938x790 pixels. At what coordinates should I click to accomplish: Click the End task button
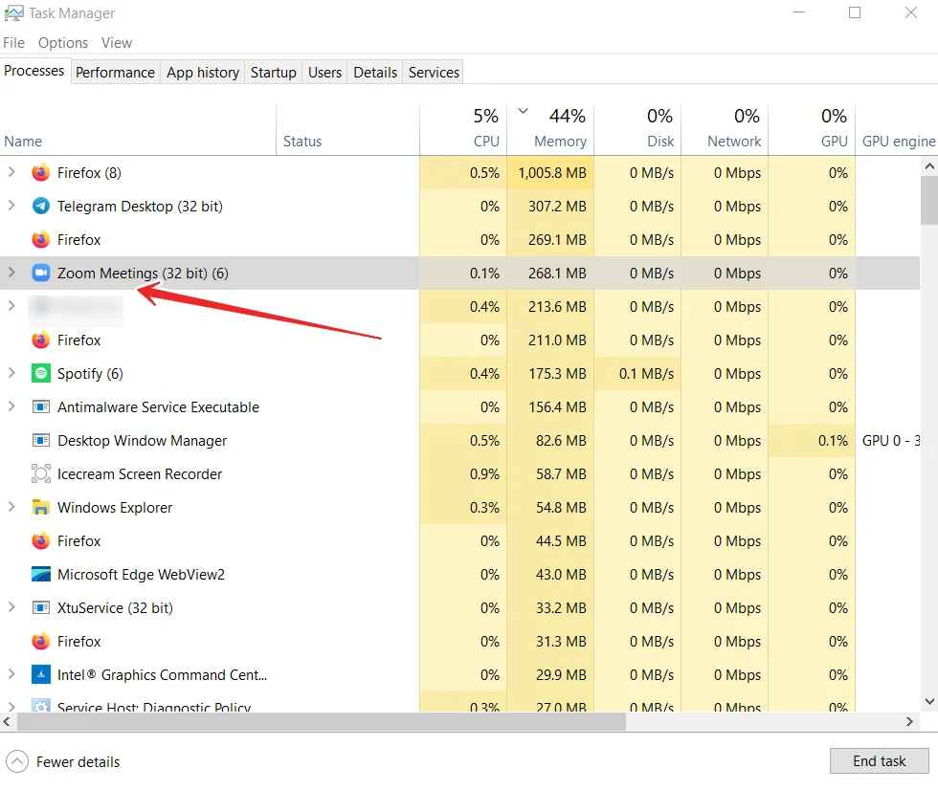pyautogui.click(x=879, y=760)
